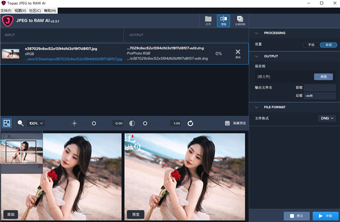
Task: Click the input filename e387029c...jpg
Action: coord(61,49)
